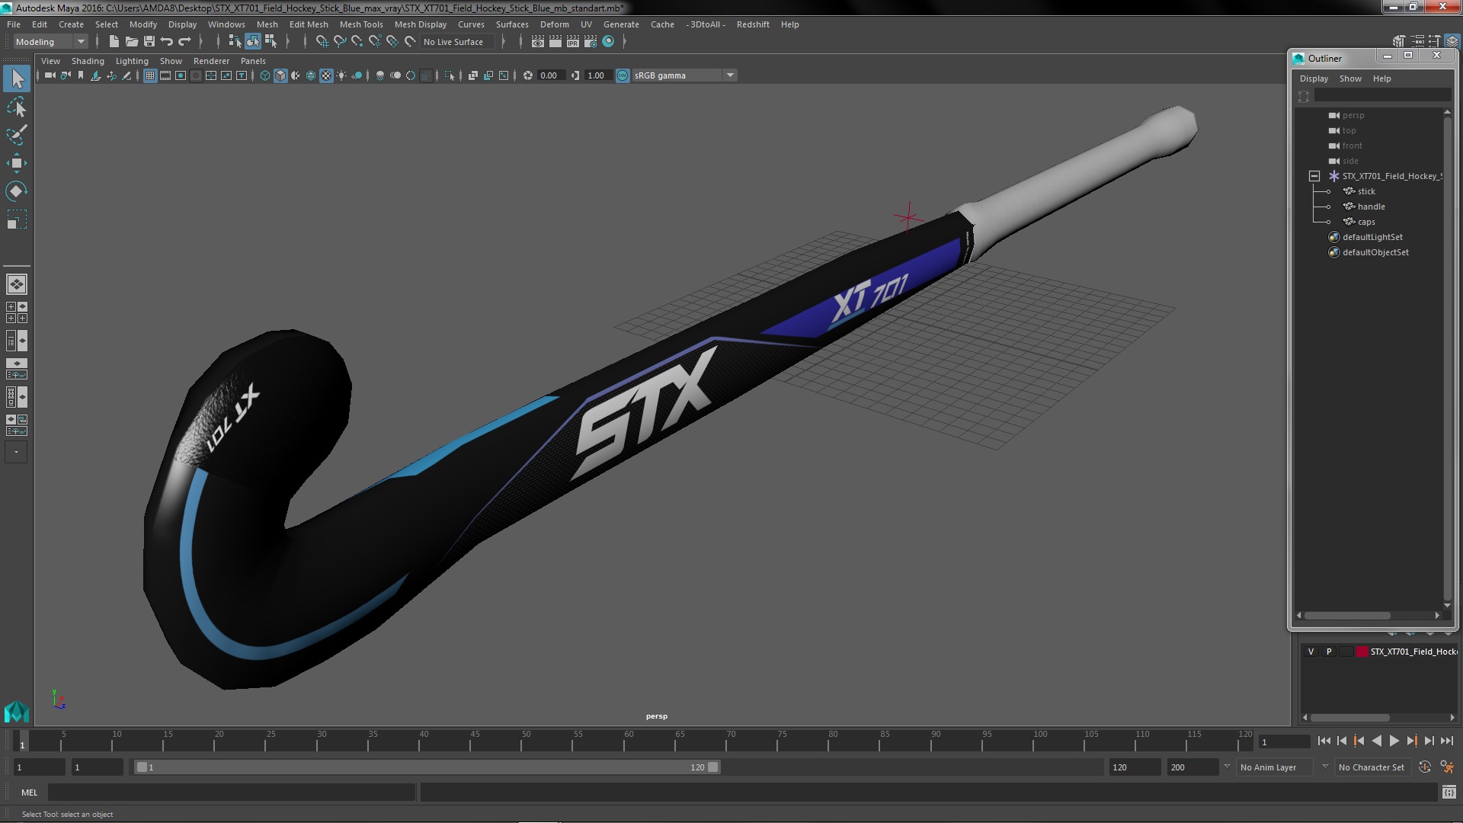Toggle smooth shade all in viewport

[280, 75]
